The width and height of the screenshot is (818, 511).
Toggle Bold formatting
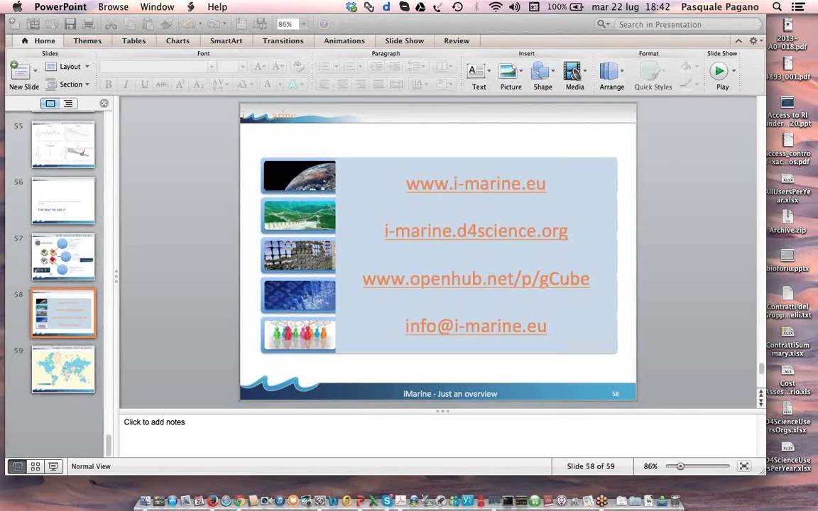(x=109, y=84)
